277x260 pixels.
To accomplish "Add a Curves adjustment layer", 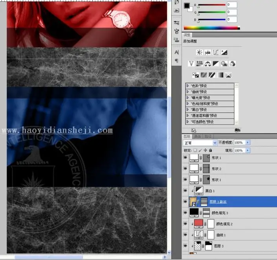I will tap(216, 52).
